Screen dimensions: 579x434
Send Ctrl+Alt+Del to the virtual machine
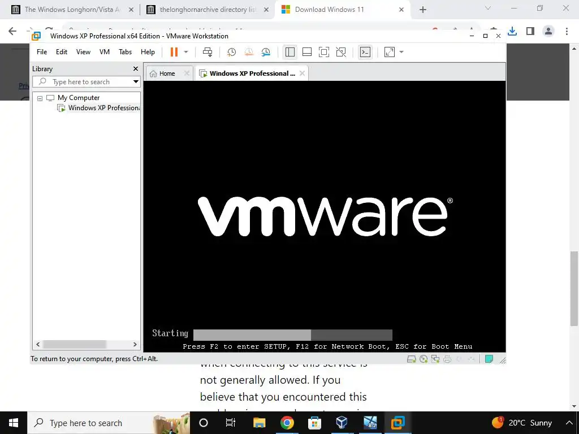pyautogui.click(x=208, y=52)
